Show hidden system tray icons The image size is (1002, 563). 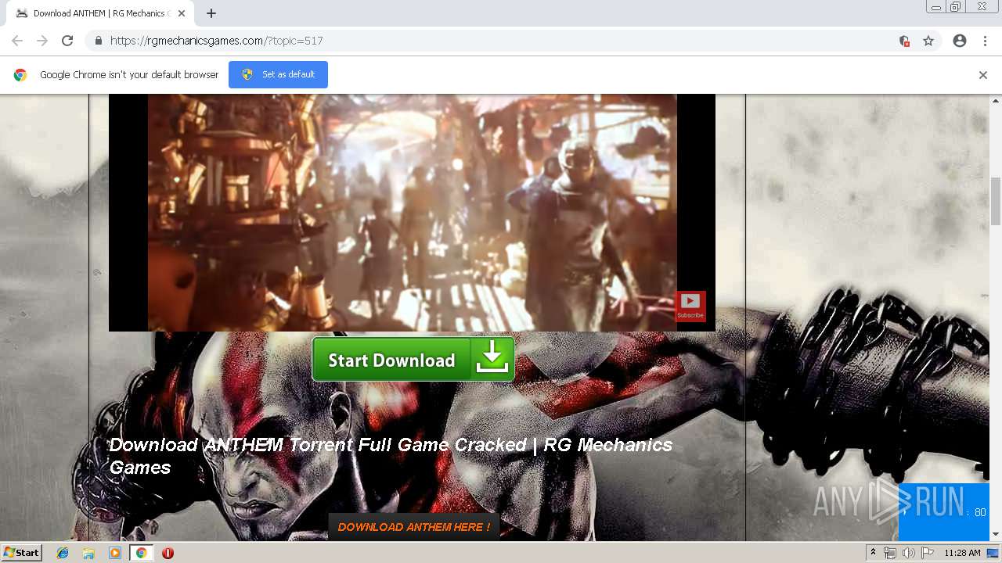873,553
